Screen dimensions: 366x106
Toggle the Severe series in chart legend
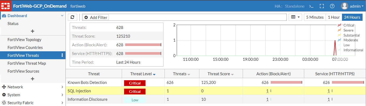[345, 30]
